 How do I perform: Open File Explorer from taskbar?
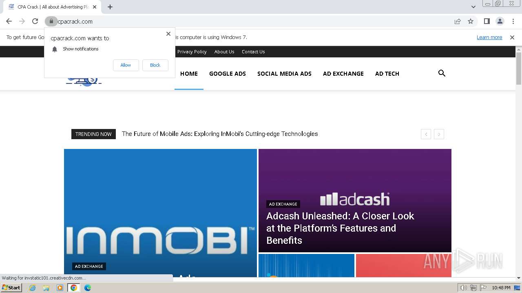[x=46, y=288]
